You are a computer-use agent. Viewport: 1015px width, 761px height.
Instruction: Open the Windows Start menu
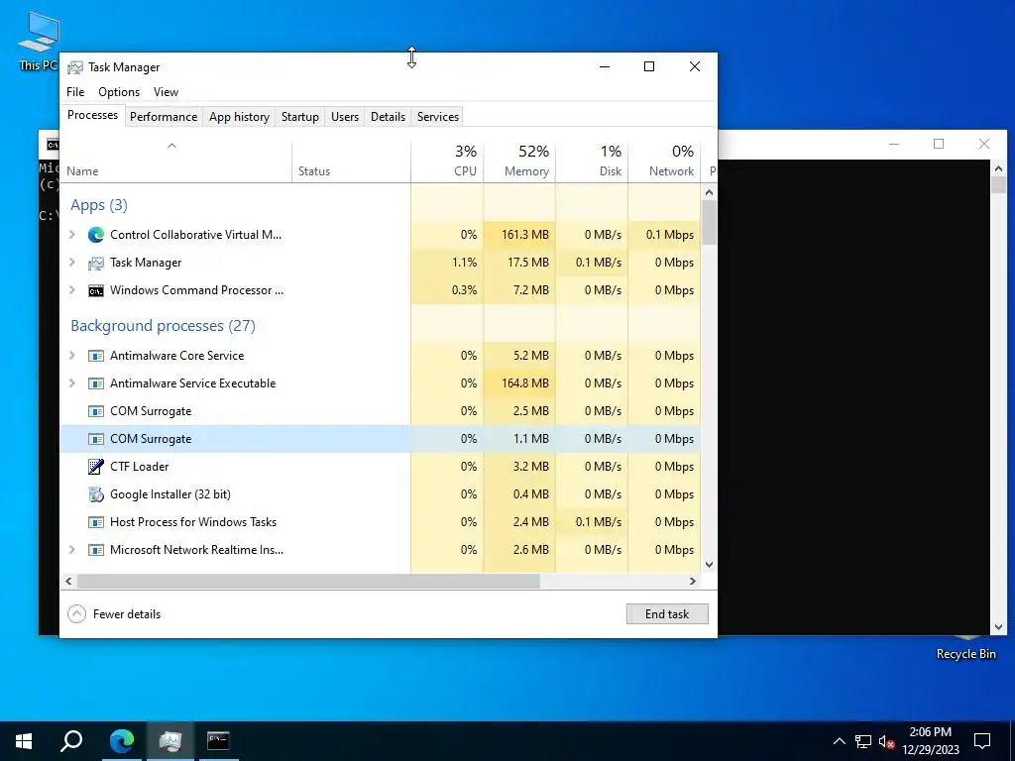coord(24,741)
